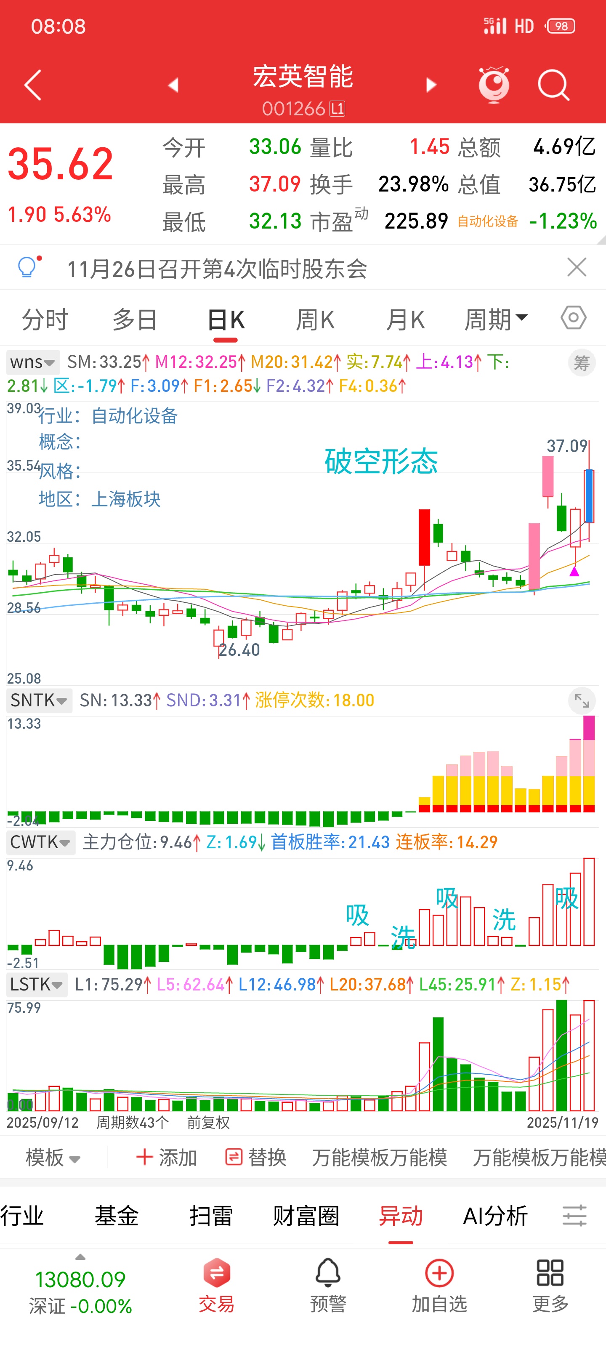This screenshot has height=1347, width=606.
Task: Go to next stock with right triangle
Action: pos(431,85)
